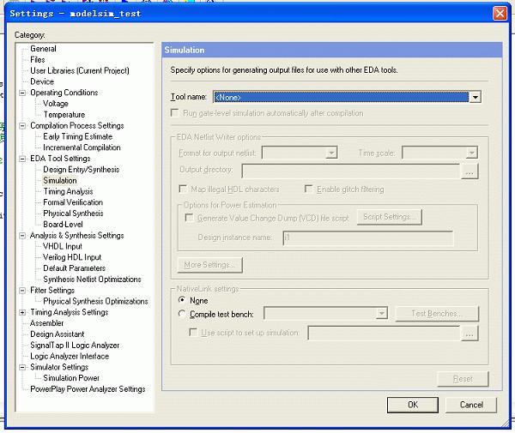Browse for simulation script with ellipsis button

(470, 334)
